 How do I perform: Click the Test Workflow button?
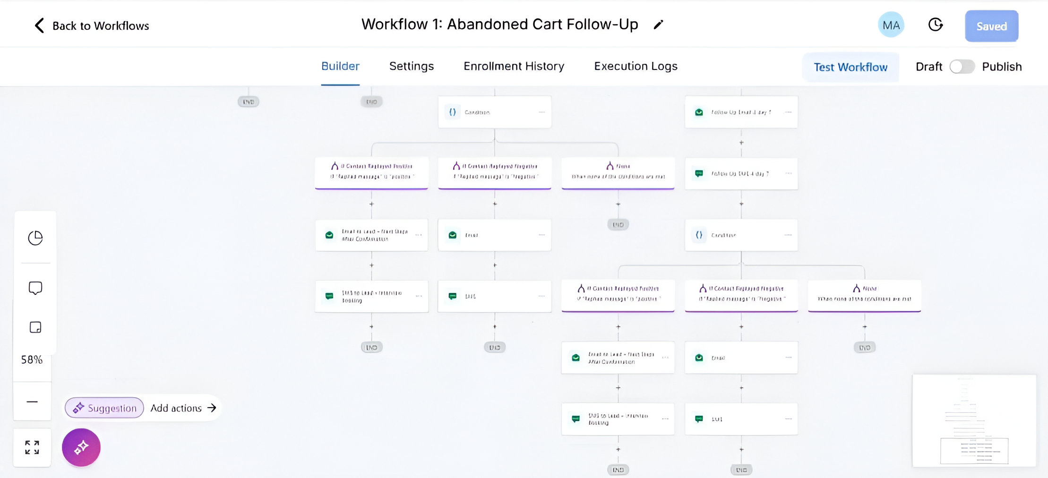click(850, 67)
